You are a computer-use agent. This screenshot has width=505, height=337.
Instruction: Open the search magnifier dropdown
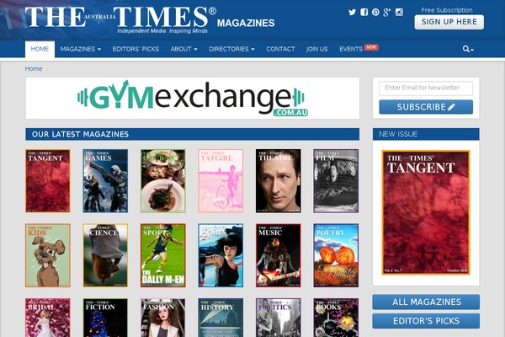(468, 49)
